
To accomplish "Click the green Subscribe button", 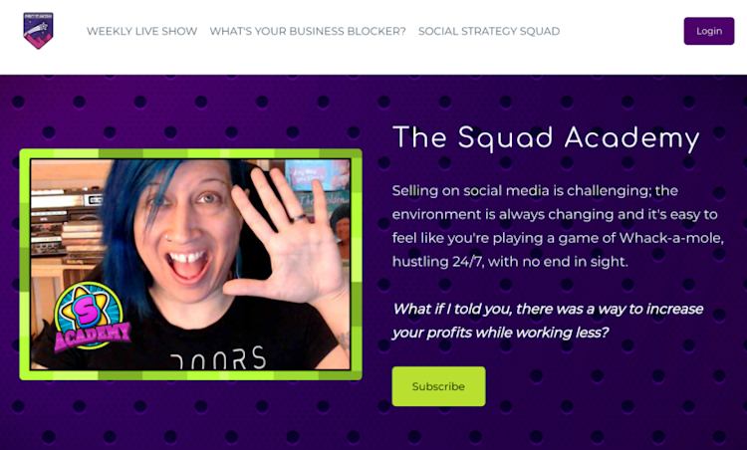I will click(x=439, y=386).
